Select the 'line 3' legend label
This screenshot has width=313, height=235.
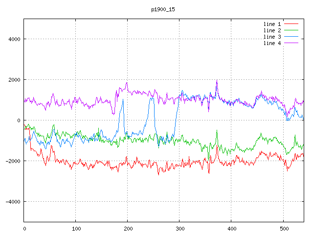pos(272,37)
